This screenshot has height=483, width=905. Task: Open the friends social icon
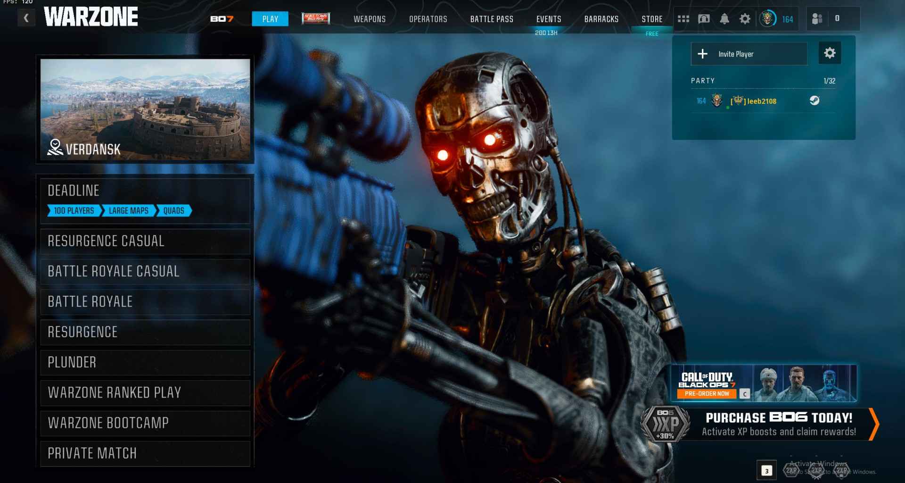click(x=817, y=19)
